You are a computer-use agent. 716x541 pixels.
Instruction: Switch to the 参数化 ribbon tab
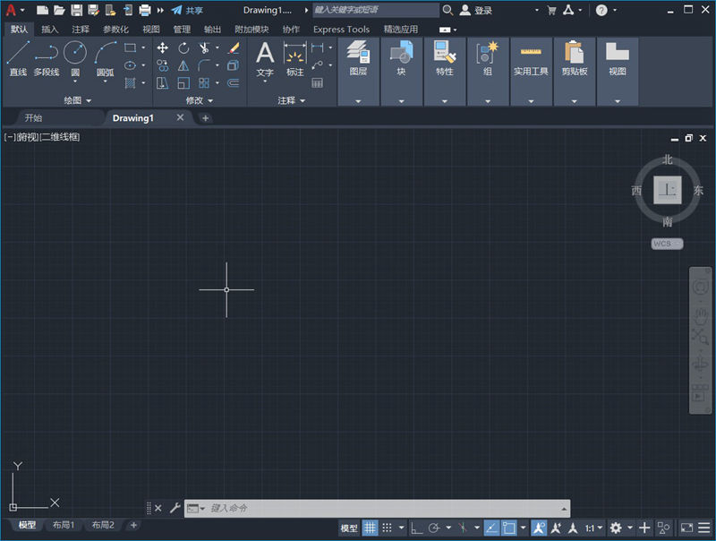[115, 30]
